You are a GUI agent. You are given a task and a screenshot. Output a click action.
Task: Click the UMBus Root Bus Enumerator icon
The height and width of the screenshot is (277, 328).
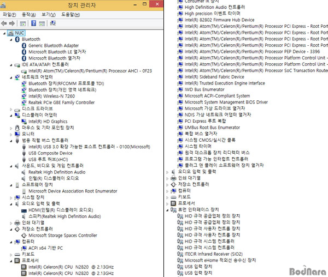180,128
